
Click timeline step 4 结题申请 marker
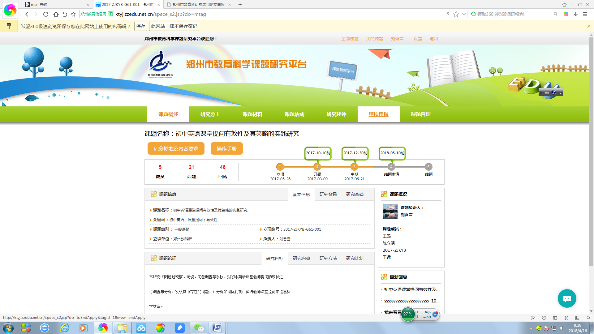tap(391, 167)
